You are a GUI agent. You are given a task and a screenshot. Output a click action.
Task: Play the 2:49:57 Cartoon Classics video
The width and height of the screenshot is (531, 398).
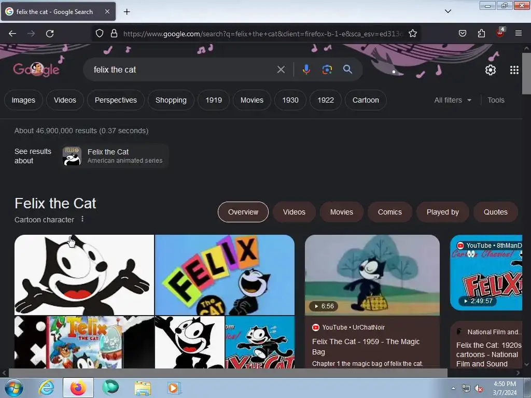[x=486, y=273]
